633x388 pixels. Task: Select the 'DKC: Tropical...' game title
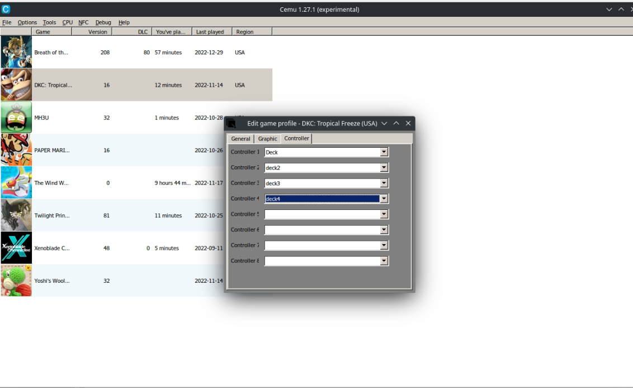(x=53, y=85)
